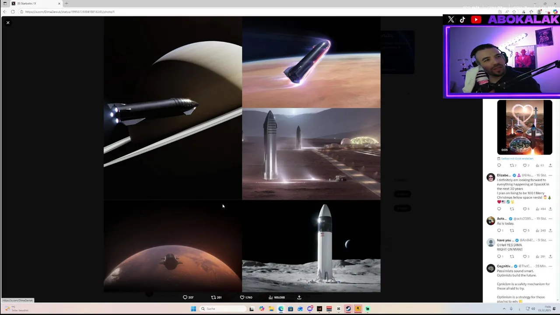Click share icon under the photo
560x315 pixels.
click(x=299, y=297)
